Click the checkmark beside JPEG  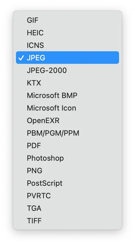(x=21, y=58)
